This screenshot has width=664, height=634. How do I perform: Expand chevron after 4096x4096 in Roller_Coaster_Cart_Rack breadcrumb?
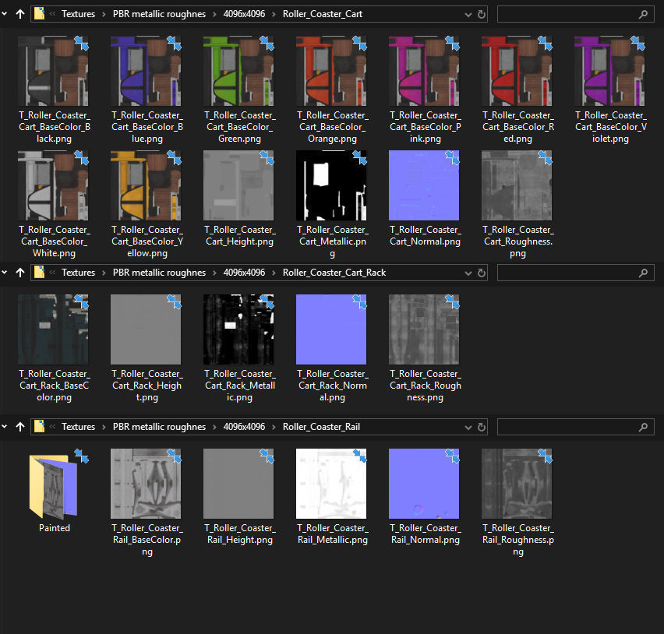pyautogui.click(x=274, y=273)
